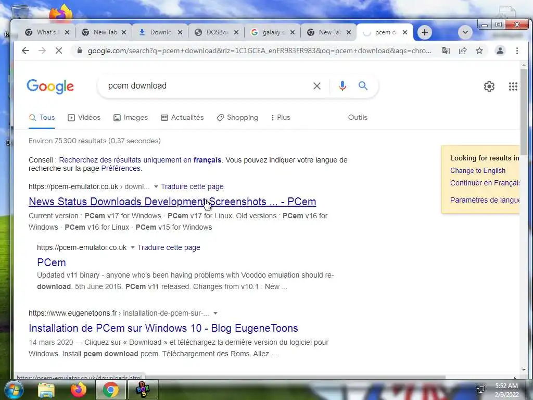Expand arrow beside eugenetoons.fr URL

pyautogui.click(x=215, y=313)
